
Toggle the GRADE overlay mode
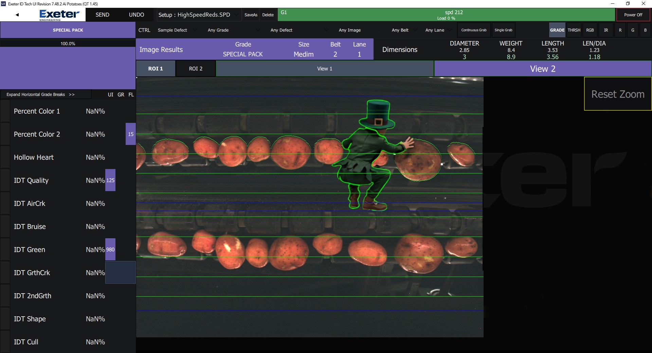(557, 30)
